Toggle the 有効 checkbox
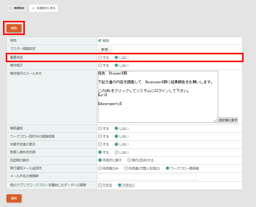The height and width of the screenshot is (207, 256). [100, 40]
